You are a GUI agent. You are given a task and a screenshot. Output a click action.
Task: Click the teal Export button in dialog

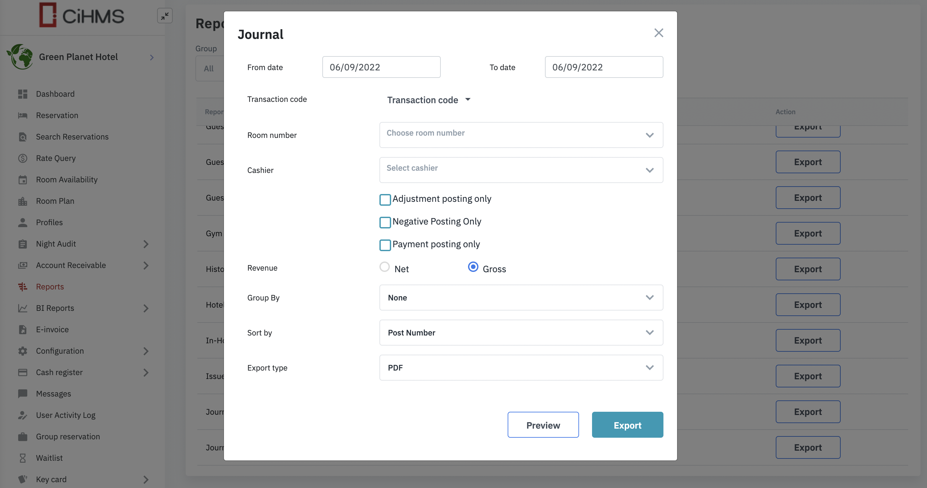pos(627,425)
